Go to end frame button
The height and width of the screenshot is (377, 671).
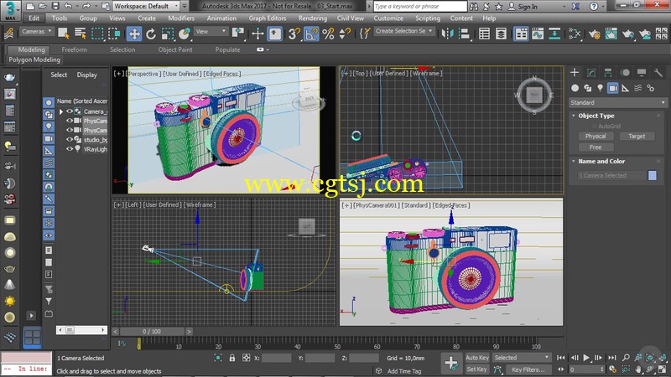tap(612, 358)
